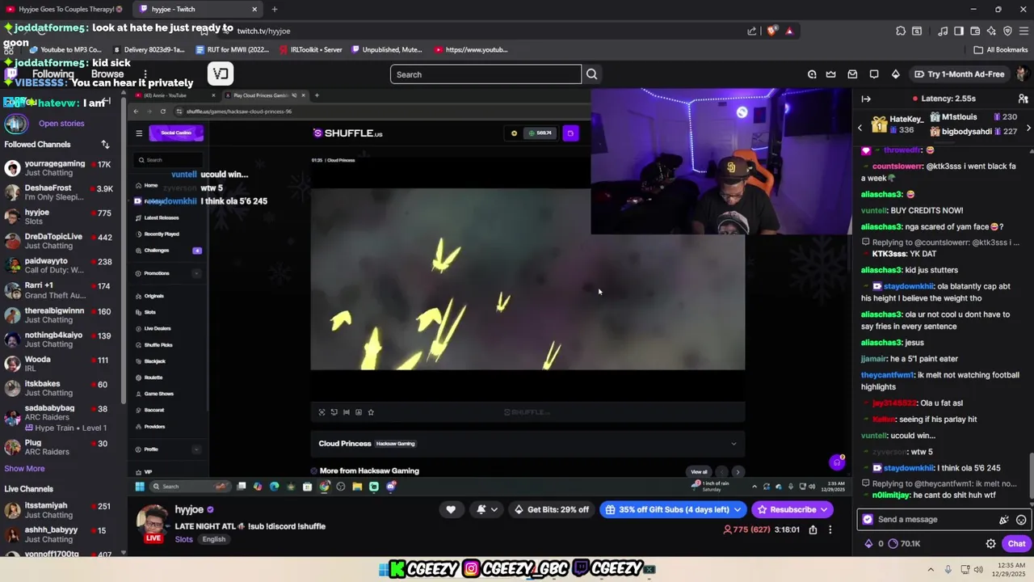Click the English tag under stream title
The width and height of the screenshot is (1034, 582).
pyautogui.click(x=214, y=539)
